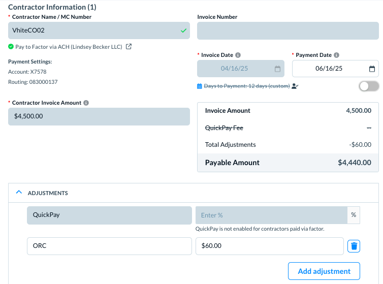This screenshot has width=383, height=284.
Task: Click the $60.00 adjustment amount field
Action: point(269,246)
